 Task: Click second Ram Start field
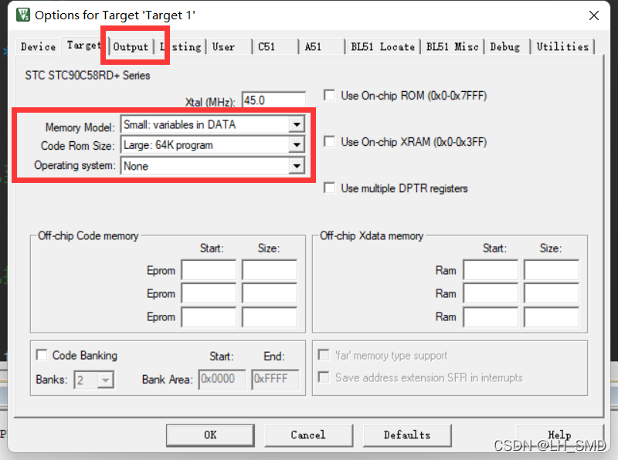pyautogui.click(x=491, y=293)
